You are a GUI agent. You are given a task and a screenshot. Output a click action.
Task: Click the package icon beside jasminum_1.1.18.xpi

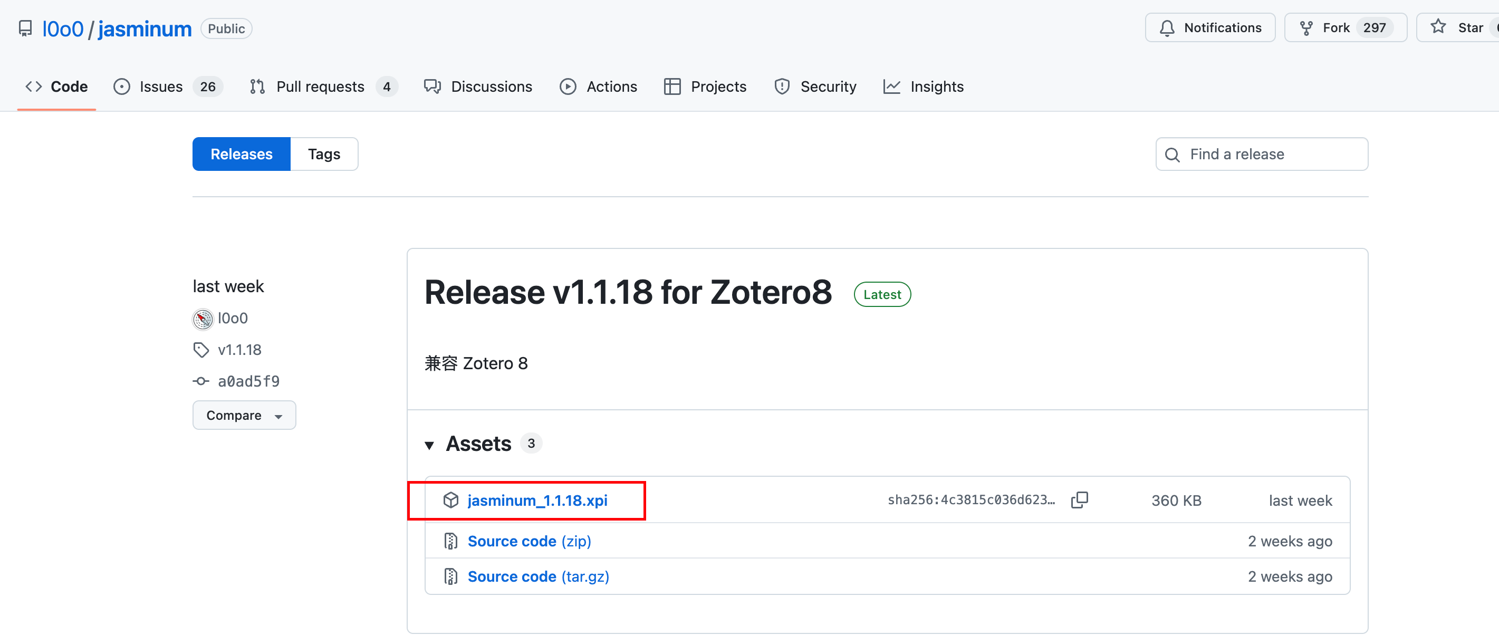click(450, 500)
